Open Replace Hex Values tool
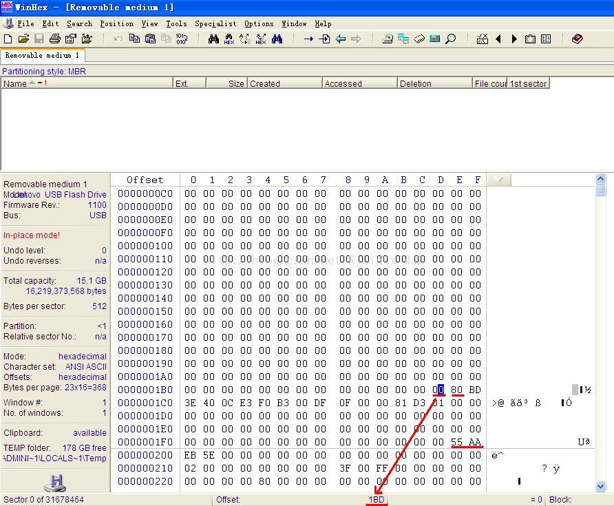The width and height of the screenshot is (614, 506). click(x=261, y=39)
